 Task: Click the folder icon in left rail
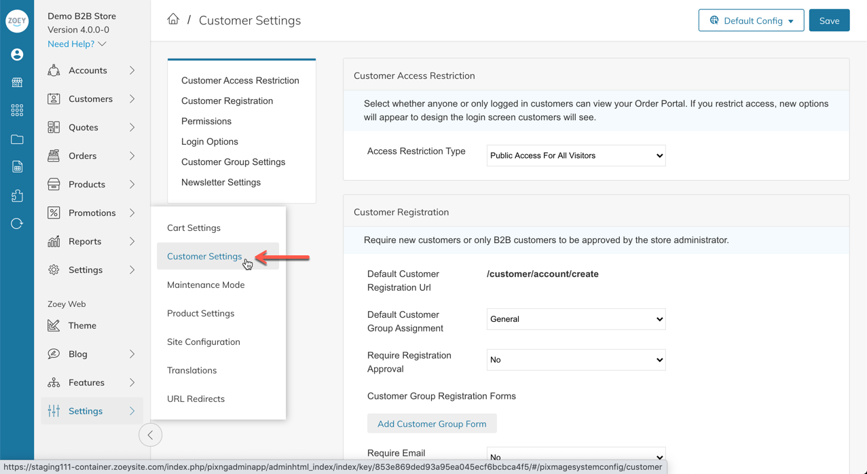[17, 139]
